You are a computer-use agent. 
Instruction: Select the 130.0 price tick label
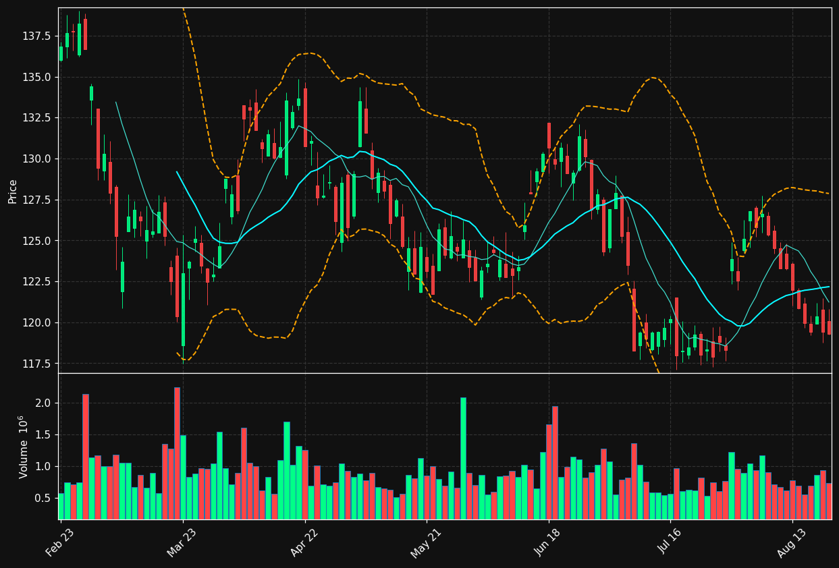tap(36, 159)
